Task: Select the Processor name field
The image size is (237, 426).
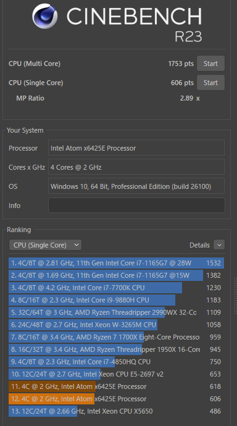Action: point(136,148)
